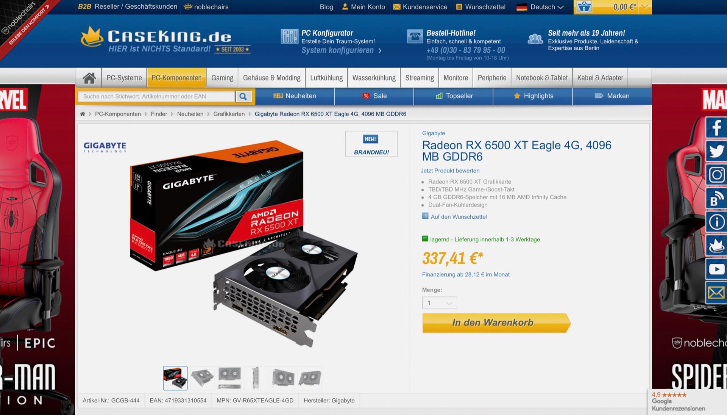The image size is (727, 415).
Task: Select the Wasserkühlung menu tab
Action: tap(374, 78)
